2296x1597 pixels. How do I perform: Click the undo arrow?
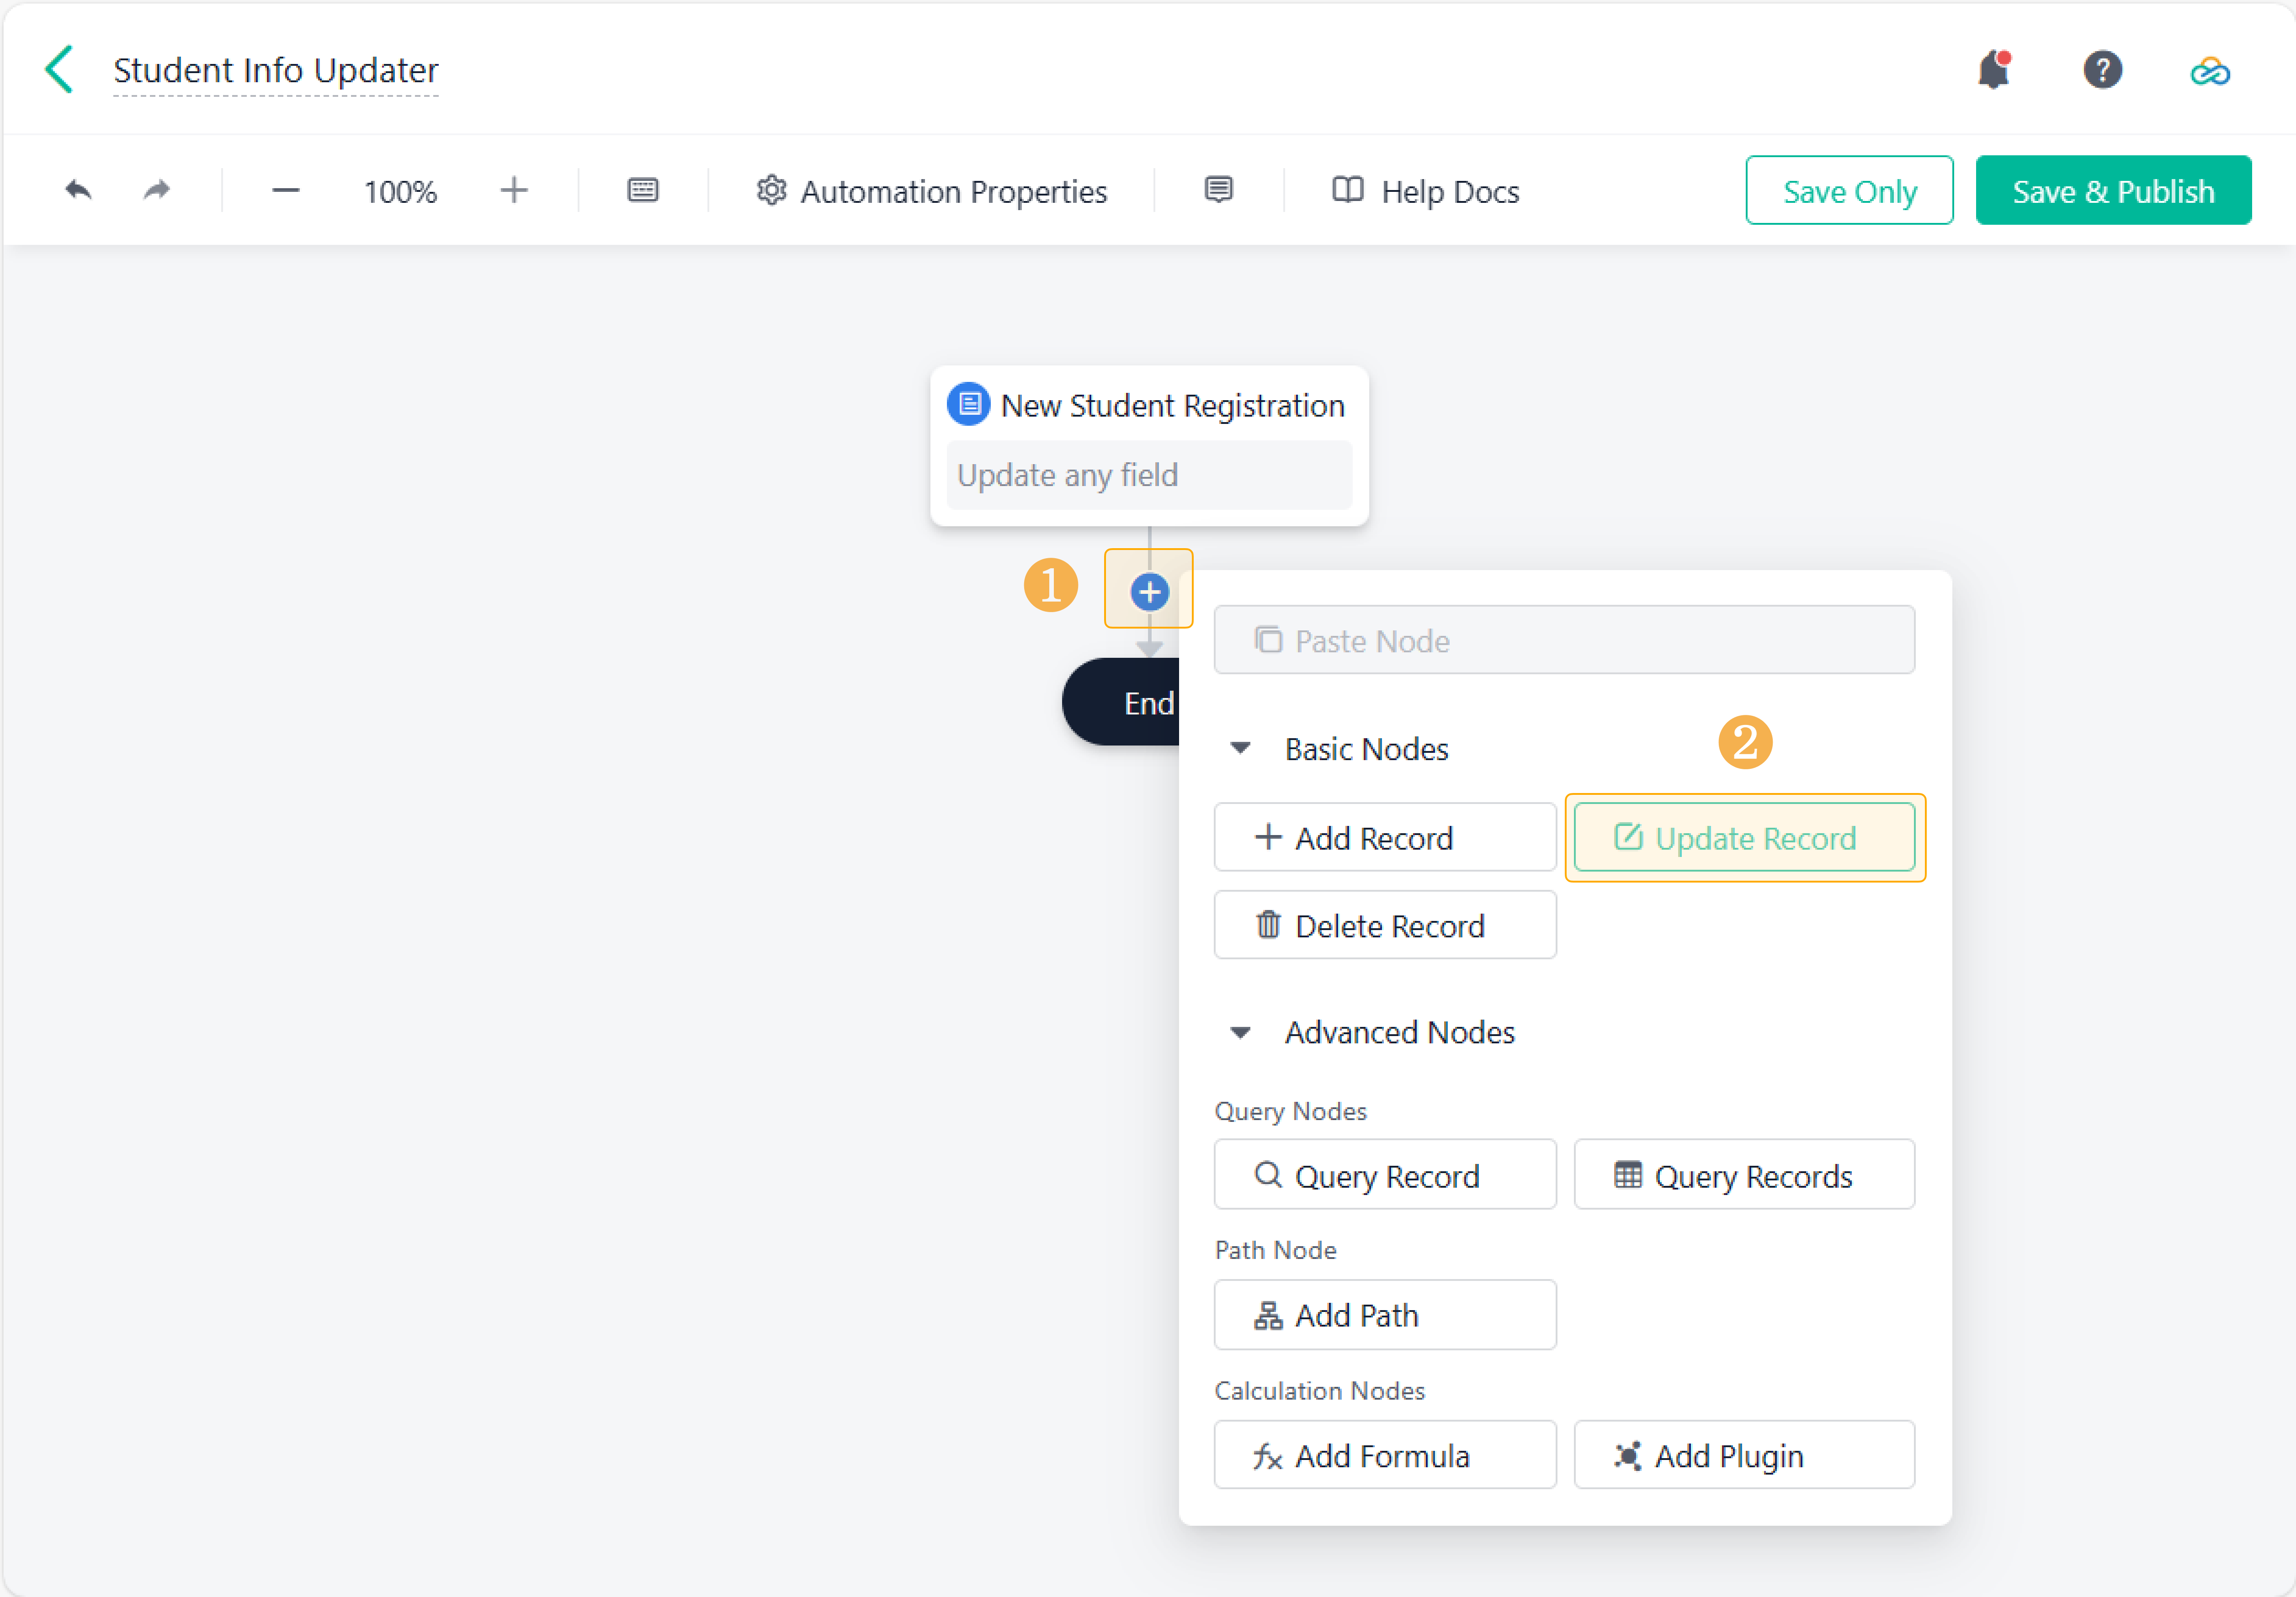pyautogui.click(x=78, y=190)
